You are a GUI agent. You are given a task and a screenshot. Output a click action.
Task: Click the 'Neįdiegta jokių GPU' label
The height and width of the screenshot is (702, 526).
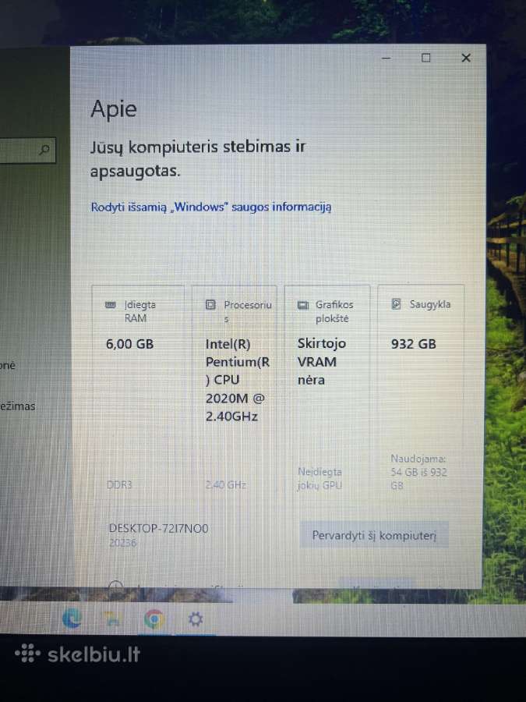[x=319, y=479]
